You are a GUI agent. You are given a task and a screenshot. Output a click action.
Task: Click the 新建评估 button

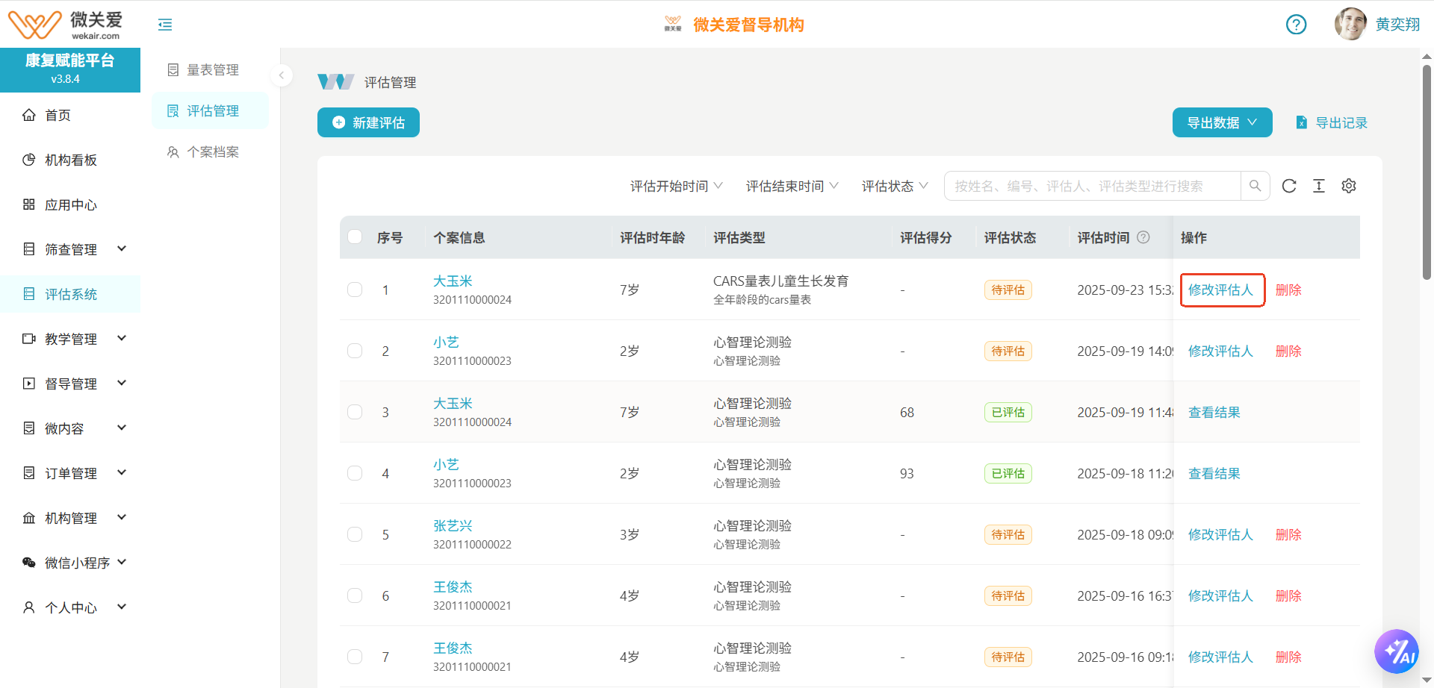click(368, 122)
